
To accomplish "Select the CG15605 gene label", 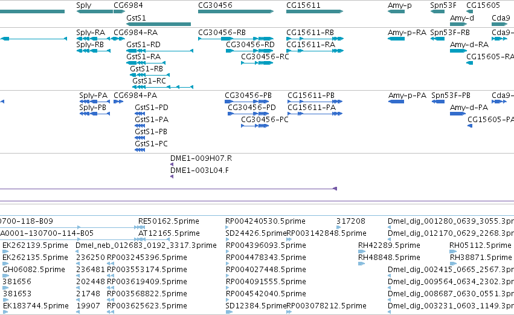I will click(x=483, y=5).
